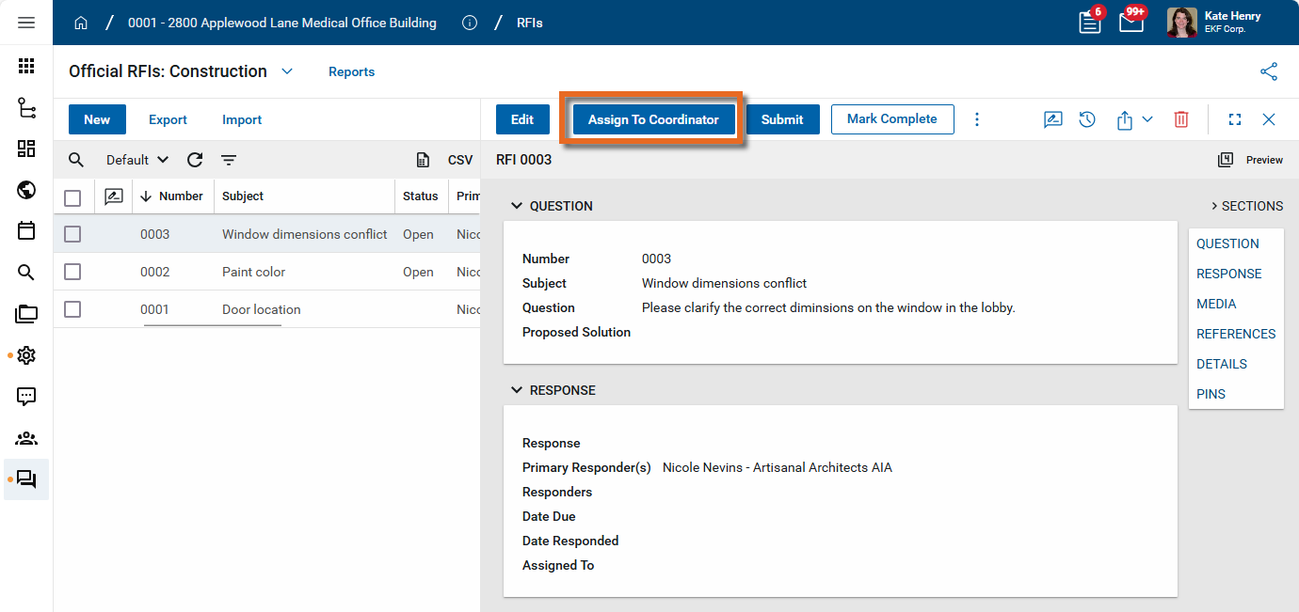The width and height of the screenshot is (1299, 612).
Task: Open the filter icon in list toolbar
Action: pyautogui.click(x=229, y=160)
